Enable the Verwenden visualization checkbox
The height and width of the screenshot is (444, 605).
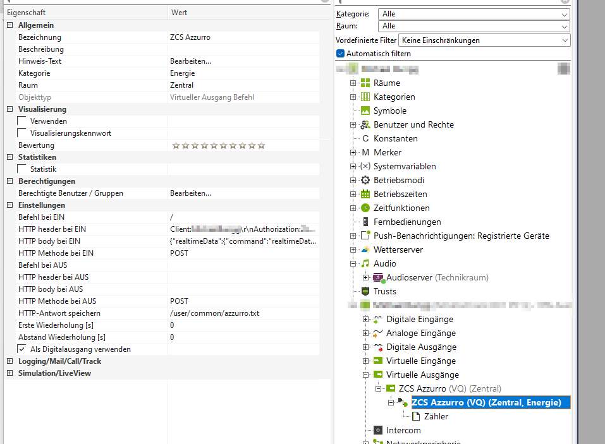(x=22, y=121)
